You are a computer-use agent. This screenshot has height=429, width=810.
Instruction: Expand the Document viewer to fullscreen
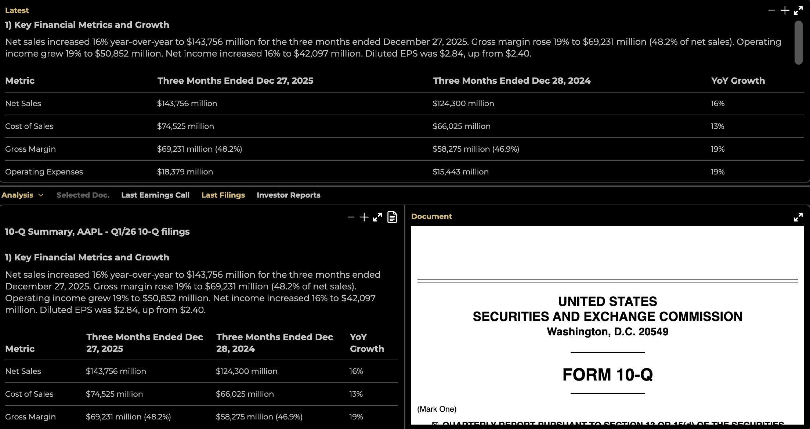tap(798, 217)
